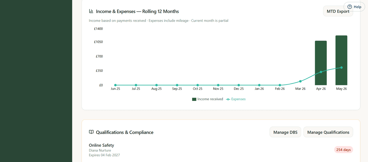Select the May 26 expenses data point
The image size is (368, 162).
tap(341, 68)
